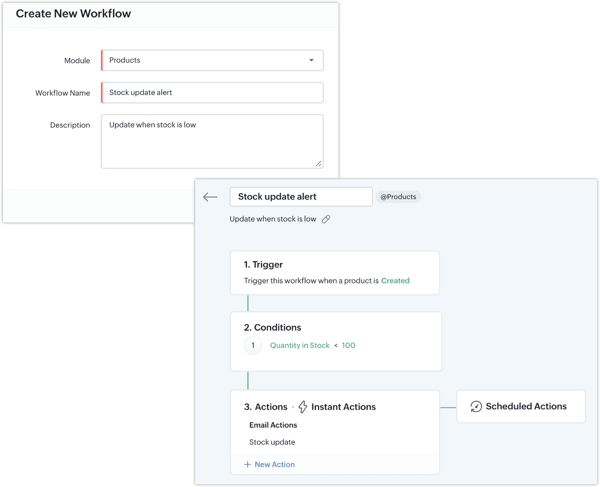Click the pencil edit description icon
The width and height of the screenshot is (600, 487).
point(326,219)
